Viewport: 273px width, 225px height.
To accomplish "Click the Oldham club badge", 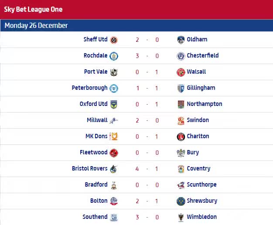I will (181, 40).
